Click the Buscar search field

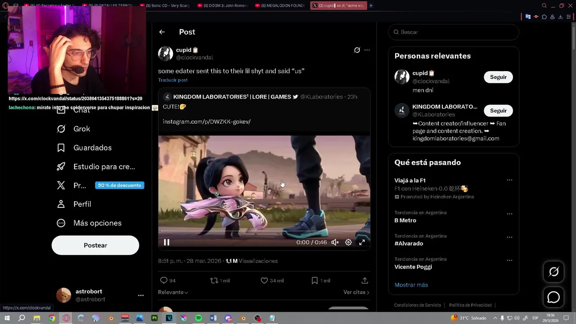[x=454, y=32]
